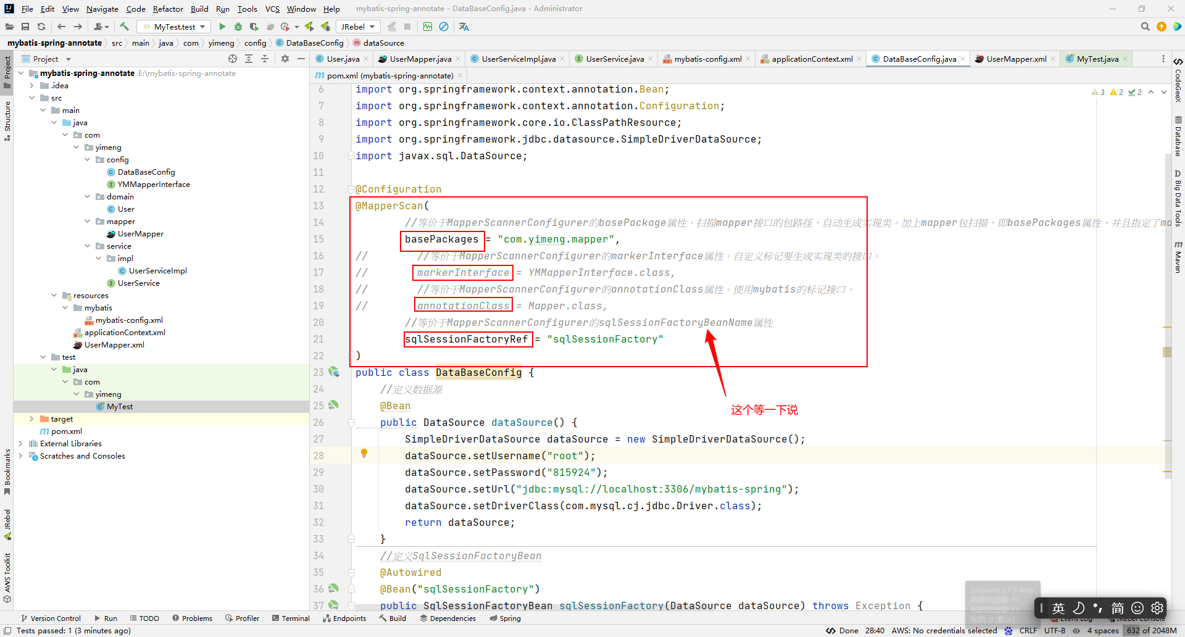The width and height of the screenshot is (1185, 637).
Task: Open the Big Data Tools panel
Action: tap(1178, 199)
